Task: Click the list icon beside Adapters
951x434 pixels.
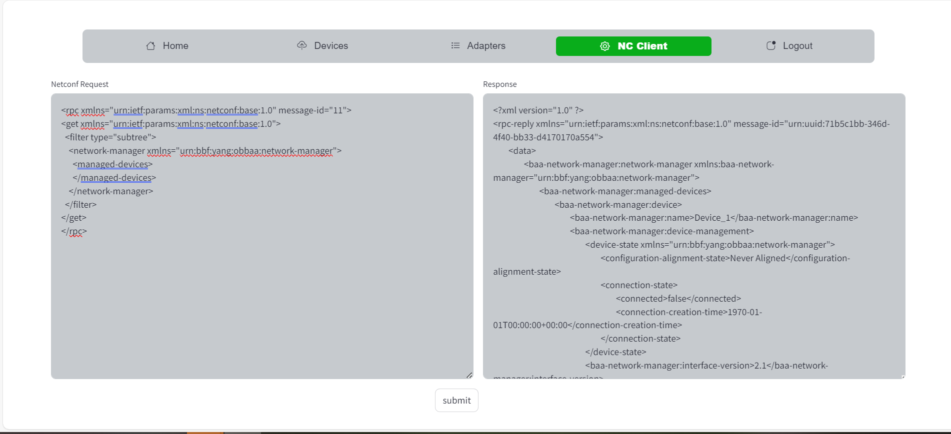Action: point(455,45)
